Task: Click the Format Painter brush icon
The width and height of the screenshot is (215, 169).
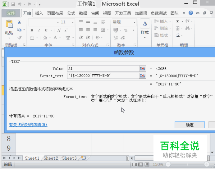Action: click(20, 37)
